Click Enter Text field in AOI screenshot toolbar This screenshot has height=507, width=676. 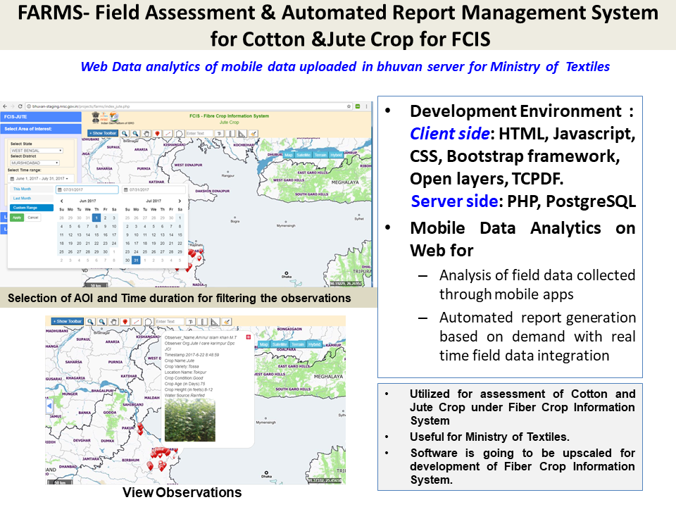pos(199,134)
